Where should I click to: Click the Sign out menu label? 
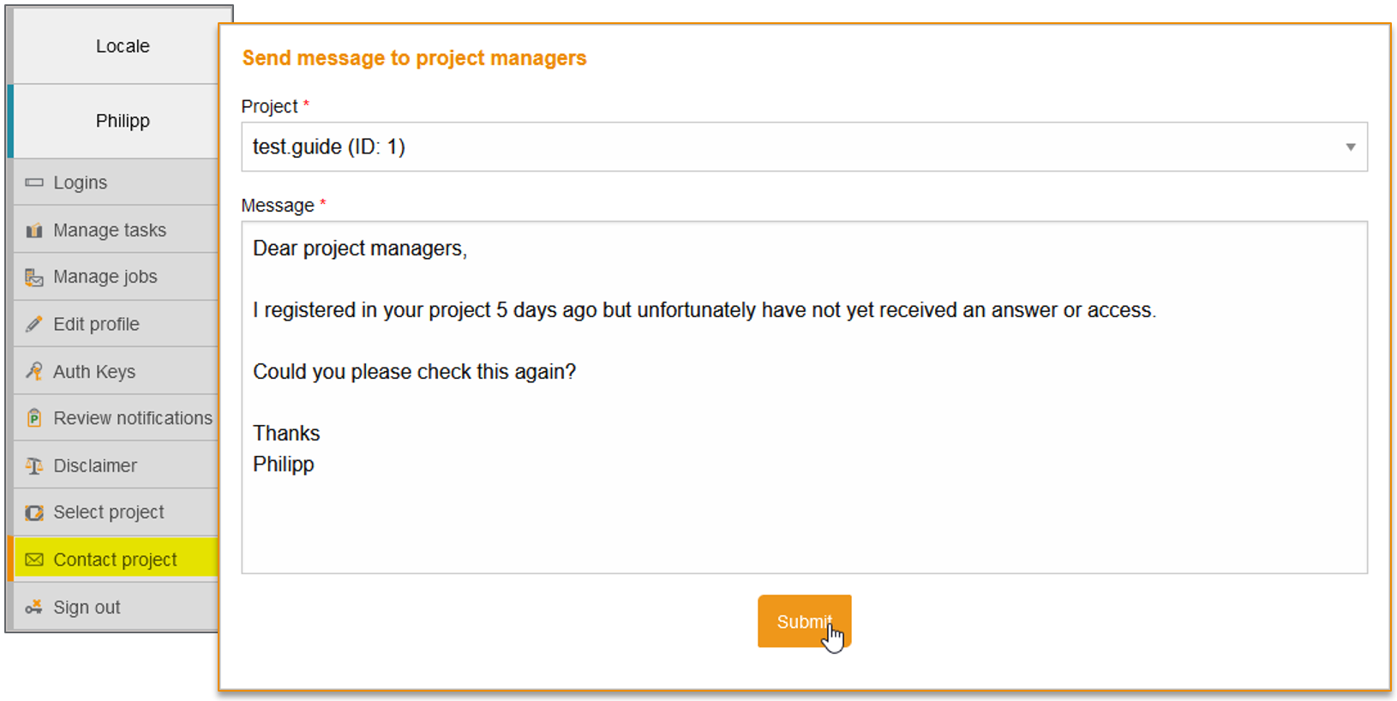coord(87,606)
